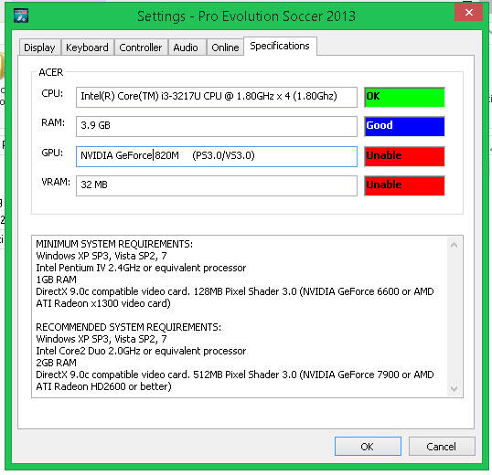The image size is (492, 475).
Task: Click the VRAM 32 MB field
Action: [x=217, y=185]
